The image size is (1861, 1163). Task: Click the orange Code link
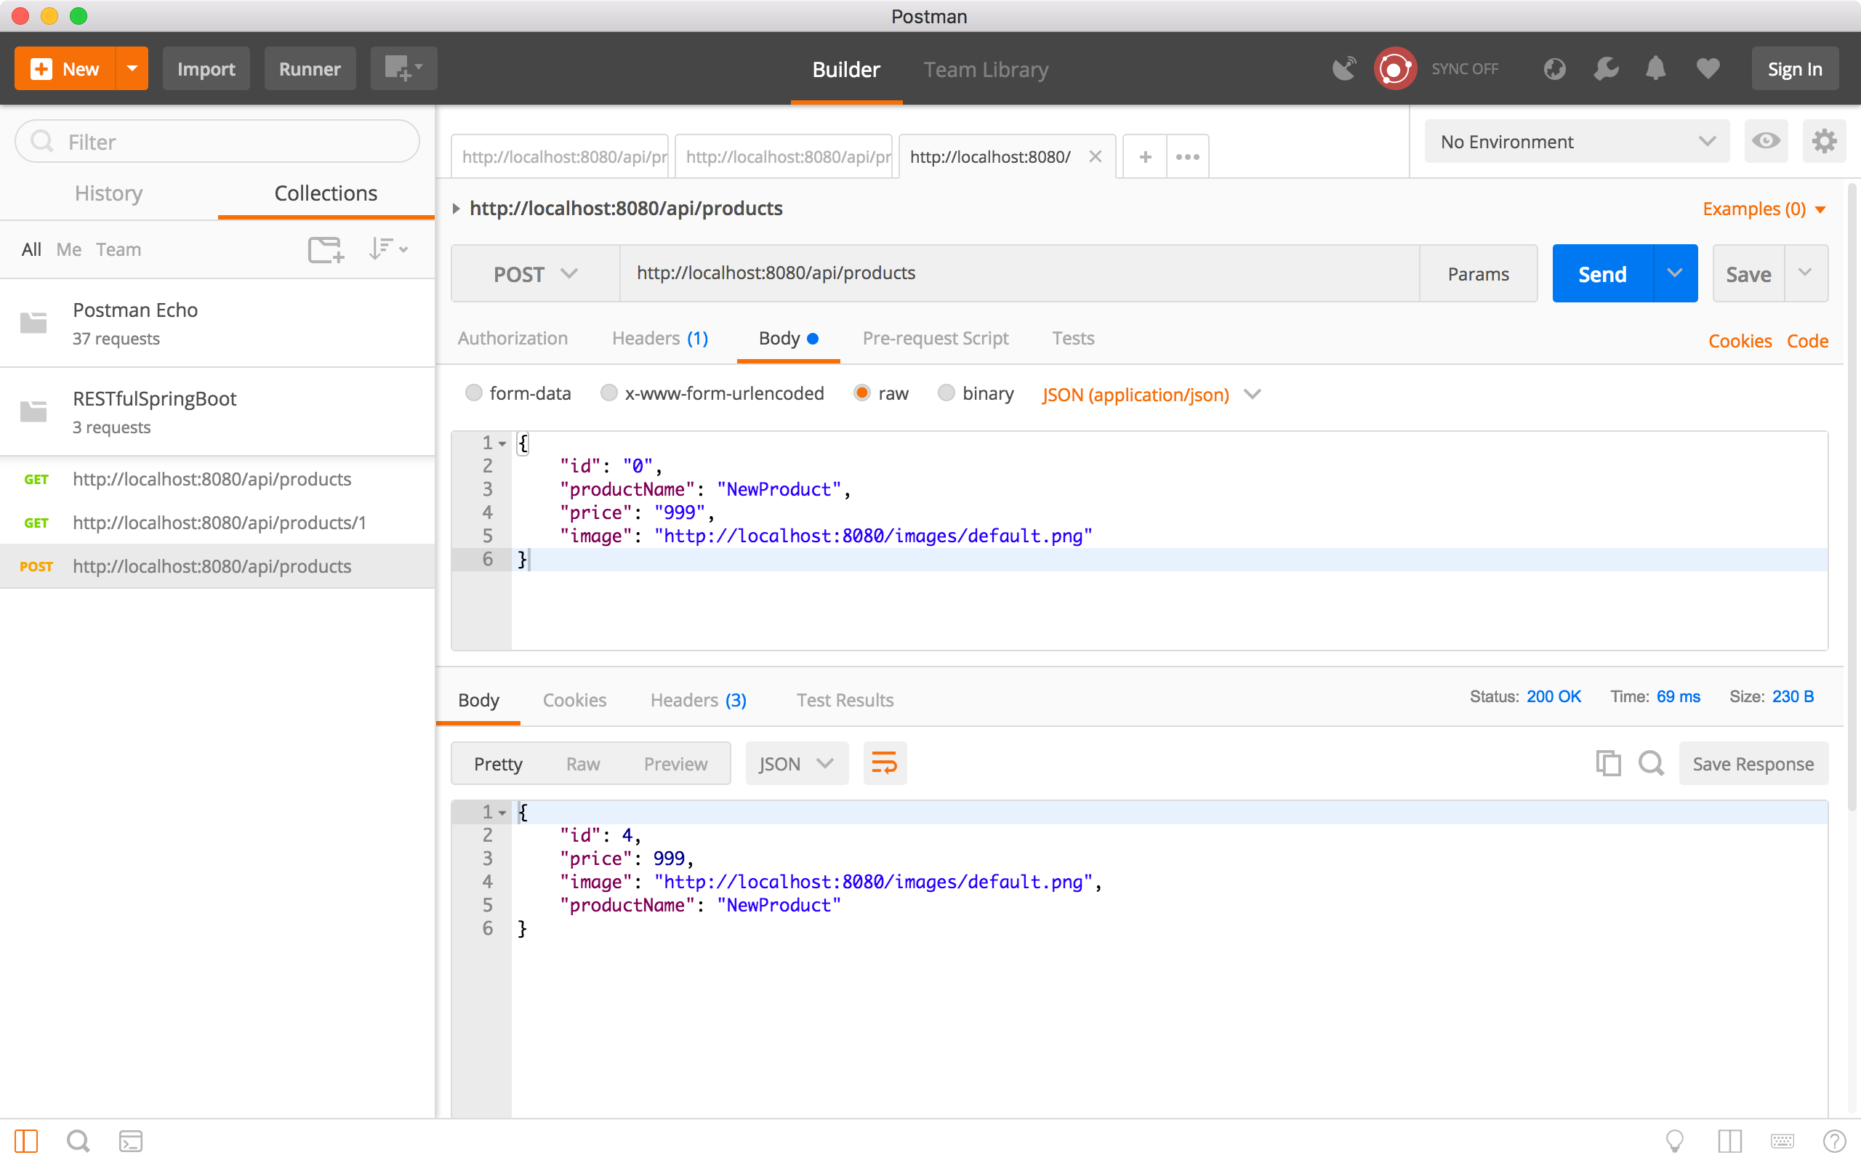[1807, 341]
